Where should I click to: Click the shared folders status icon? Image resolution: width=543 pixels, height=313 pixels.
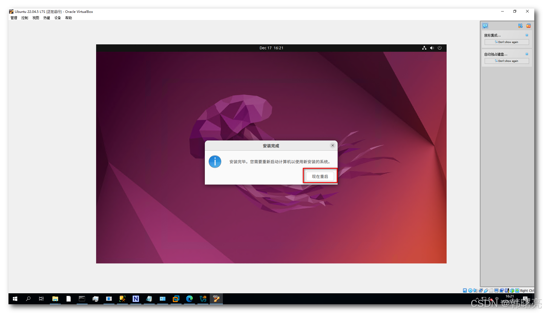(x=491, y=291)
